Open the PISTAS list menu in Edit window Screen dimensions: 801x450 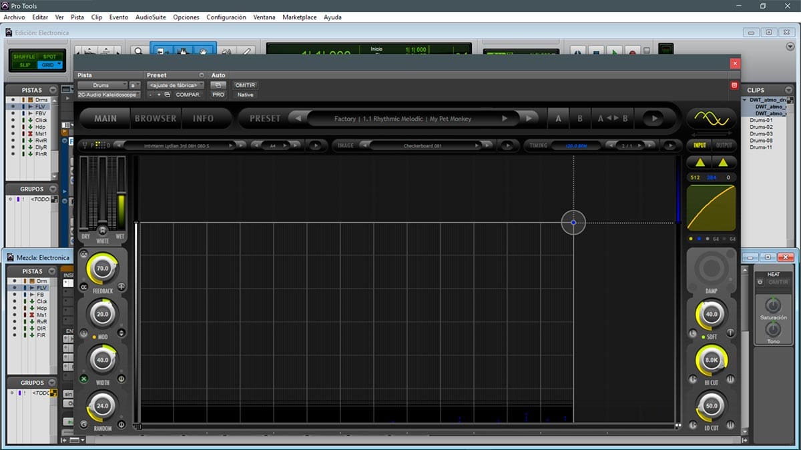coord(52,90)
